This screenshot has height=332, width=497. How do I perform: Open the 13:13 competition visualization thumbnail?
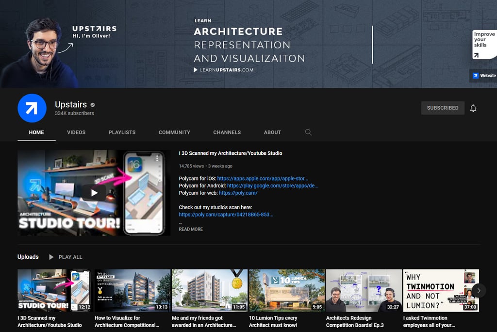click(x=133, y=290)
